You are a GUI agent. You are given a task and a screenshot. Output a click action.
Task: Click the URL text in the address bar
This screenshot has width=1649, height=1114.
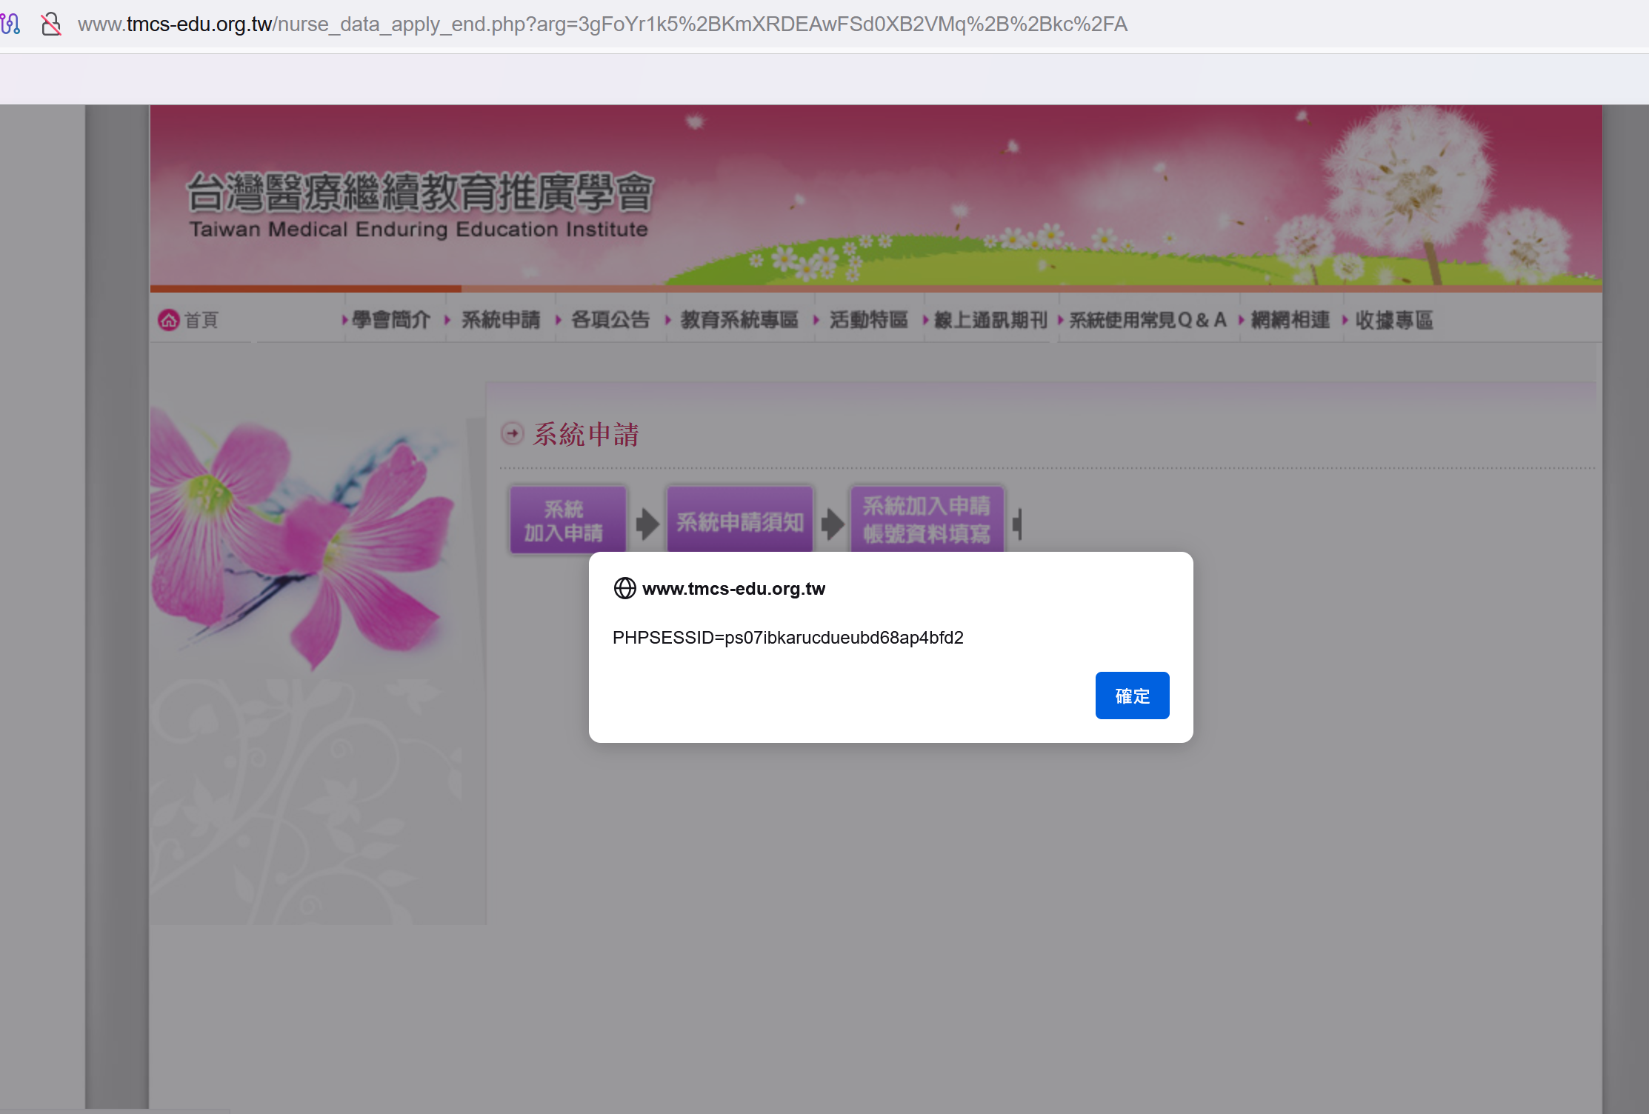pos(602,24)
